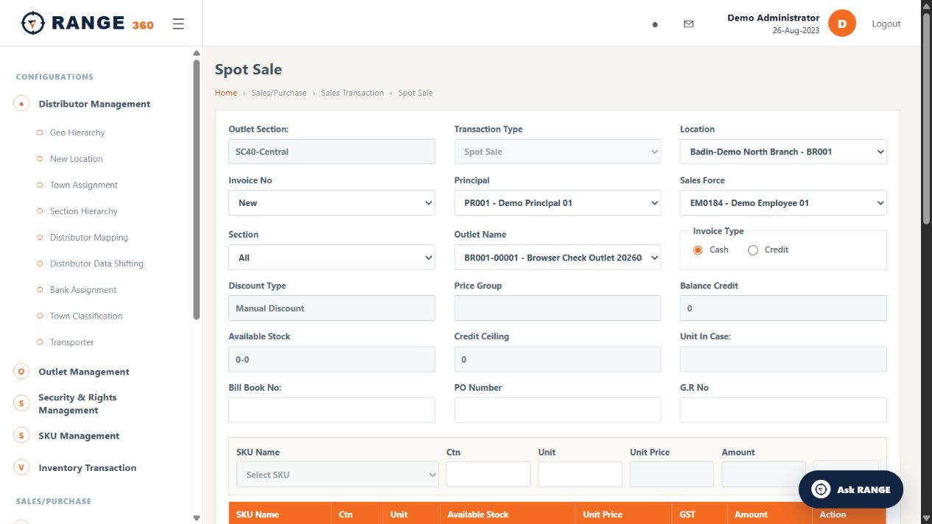Open the Outlet Name dropdown
This screenshot has height=524, width=932.
point(558,258)
